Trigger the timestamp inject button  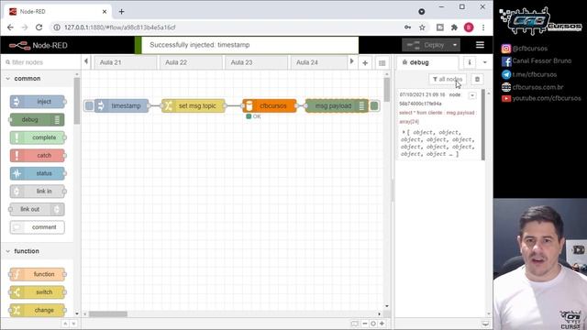coord(89,106)
